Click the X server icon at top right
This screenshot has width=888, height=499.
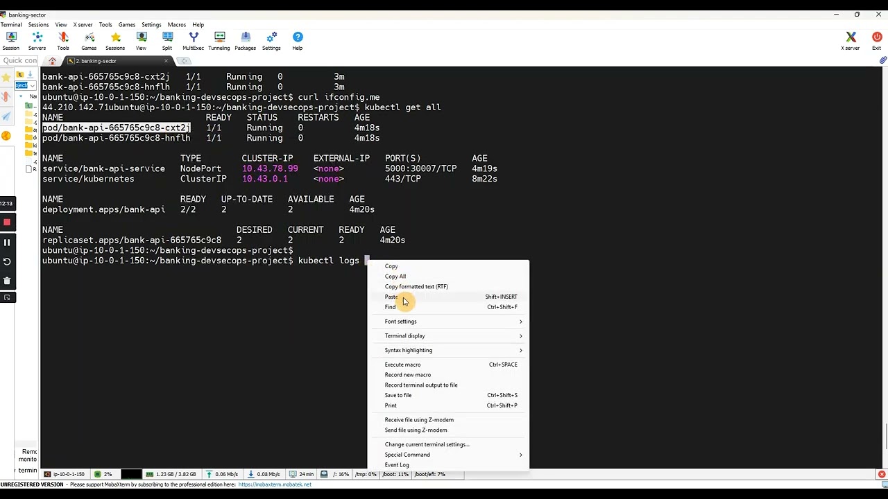tap(851, 41)
